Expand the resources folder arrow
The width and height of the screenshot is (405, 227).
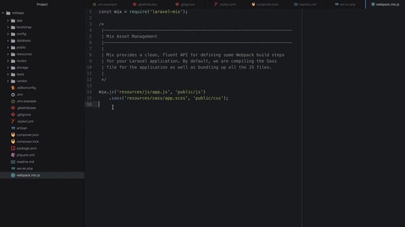(8, 54)
